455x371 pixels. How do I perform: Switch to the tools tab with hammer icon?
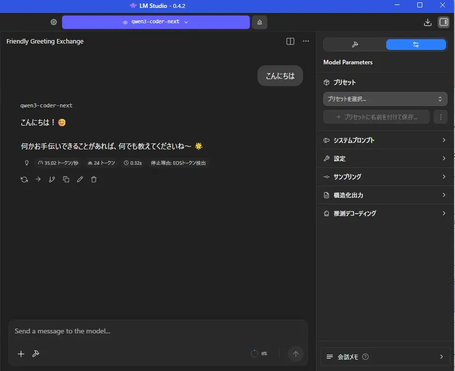point(355,45)
